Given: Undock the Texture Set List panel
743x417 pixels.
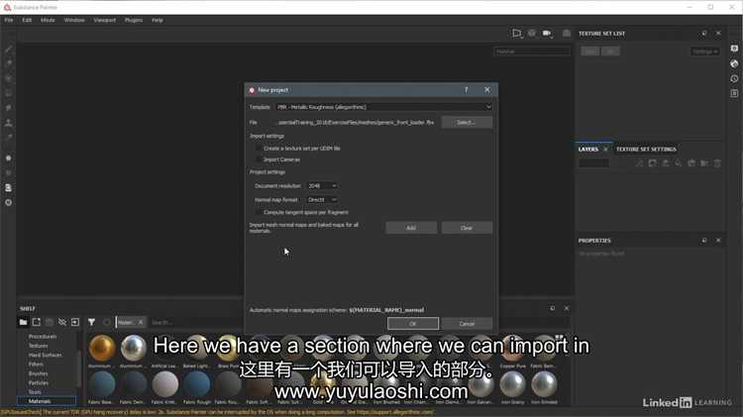Looking at the screenshot, I should pos(704,33).
